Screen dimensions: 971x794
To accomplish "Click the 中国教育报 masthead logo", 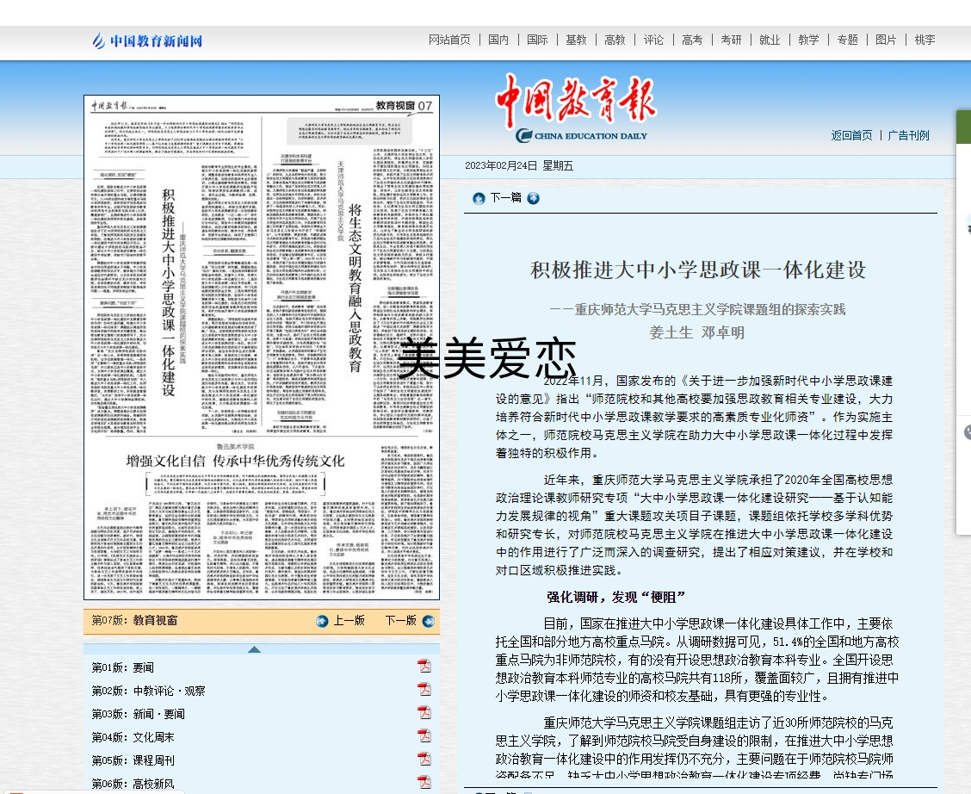I will (x=576, y=108).
